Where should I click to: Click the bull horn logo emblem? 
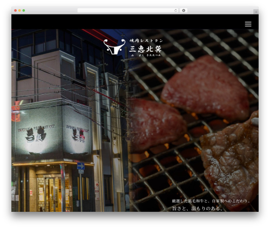[x=114, y=47]
